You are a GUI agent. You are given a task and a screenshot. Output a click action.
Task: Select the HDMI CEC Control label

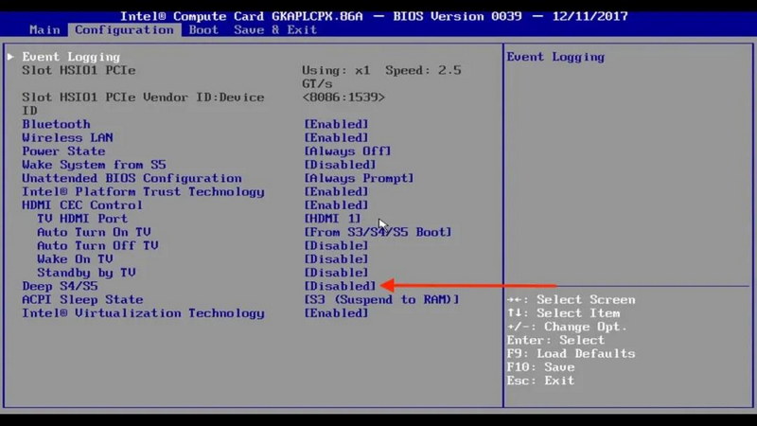point(82,205)
